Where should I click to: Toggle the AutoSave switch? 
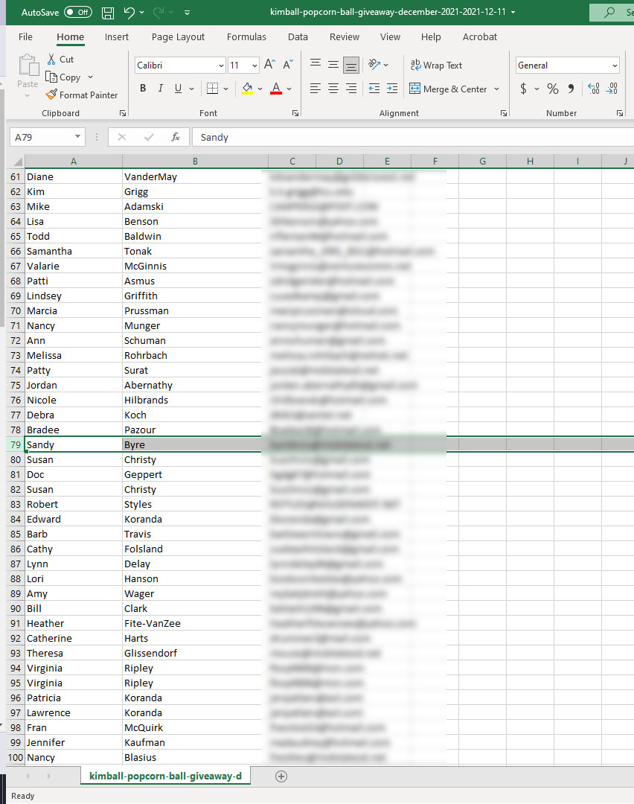click(x=77, y=13)
